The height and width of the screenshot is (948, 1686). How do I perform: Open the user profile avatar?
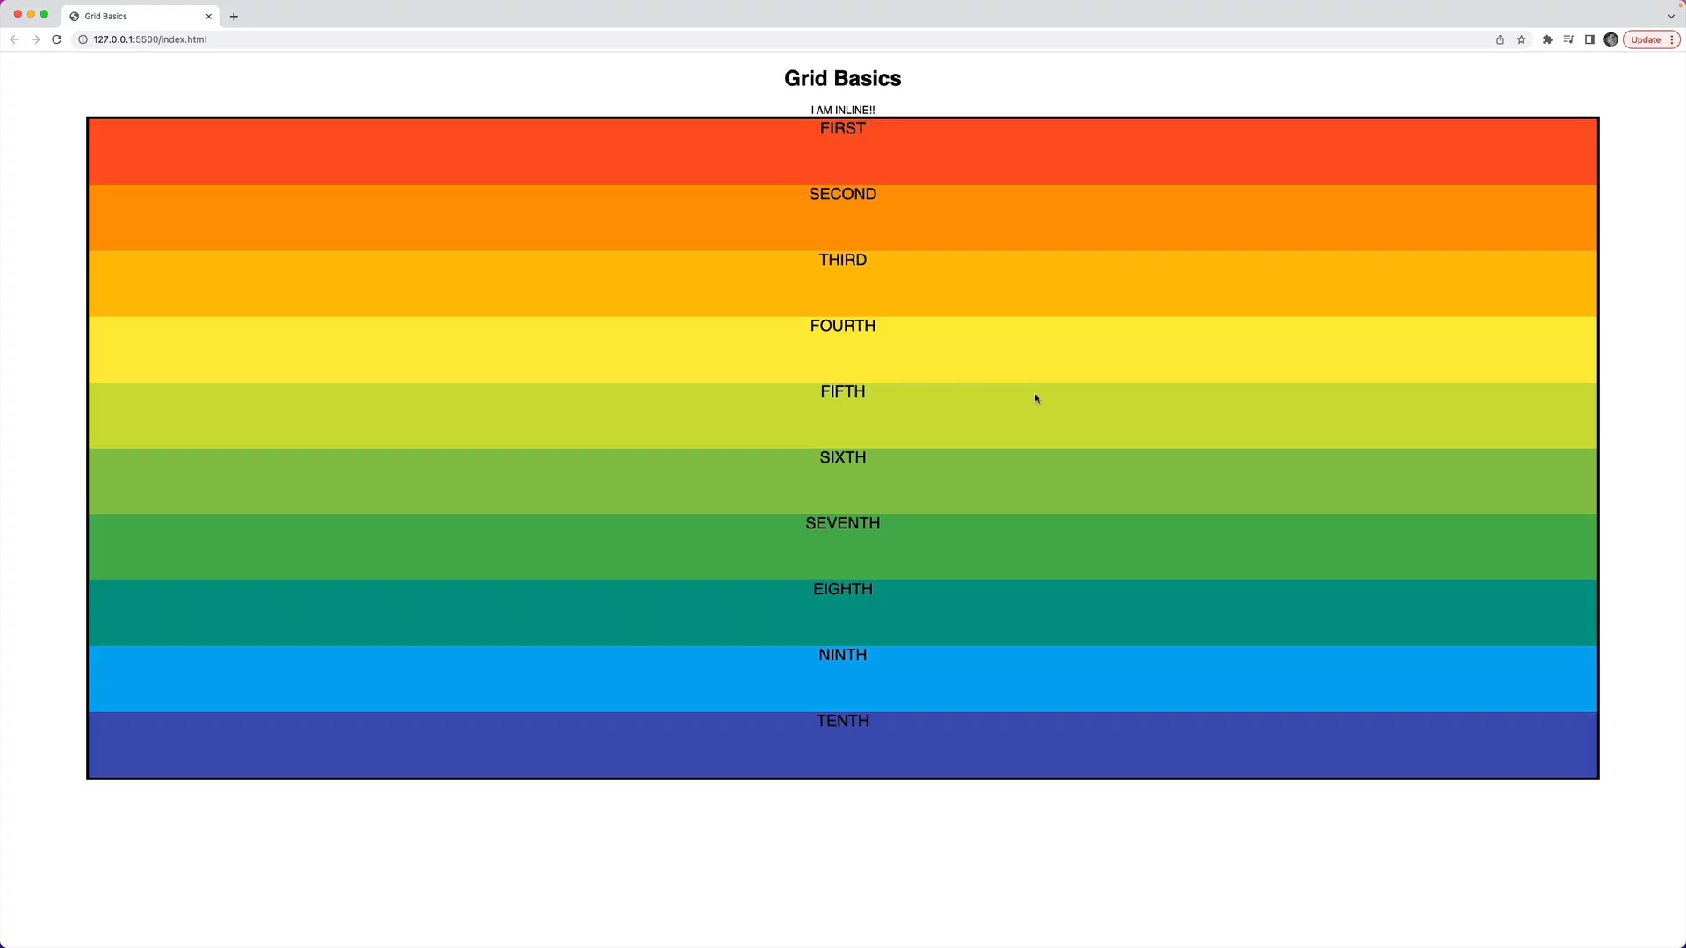tap(1610, 39)
